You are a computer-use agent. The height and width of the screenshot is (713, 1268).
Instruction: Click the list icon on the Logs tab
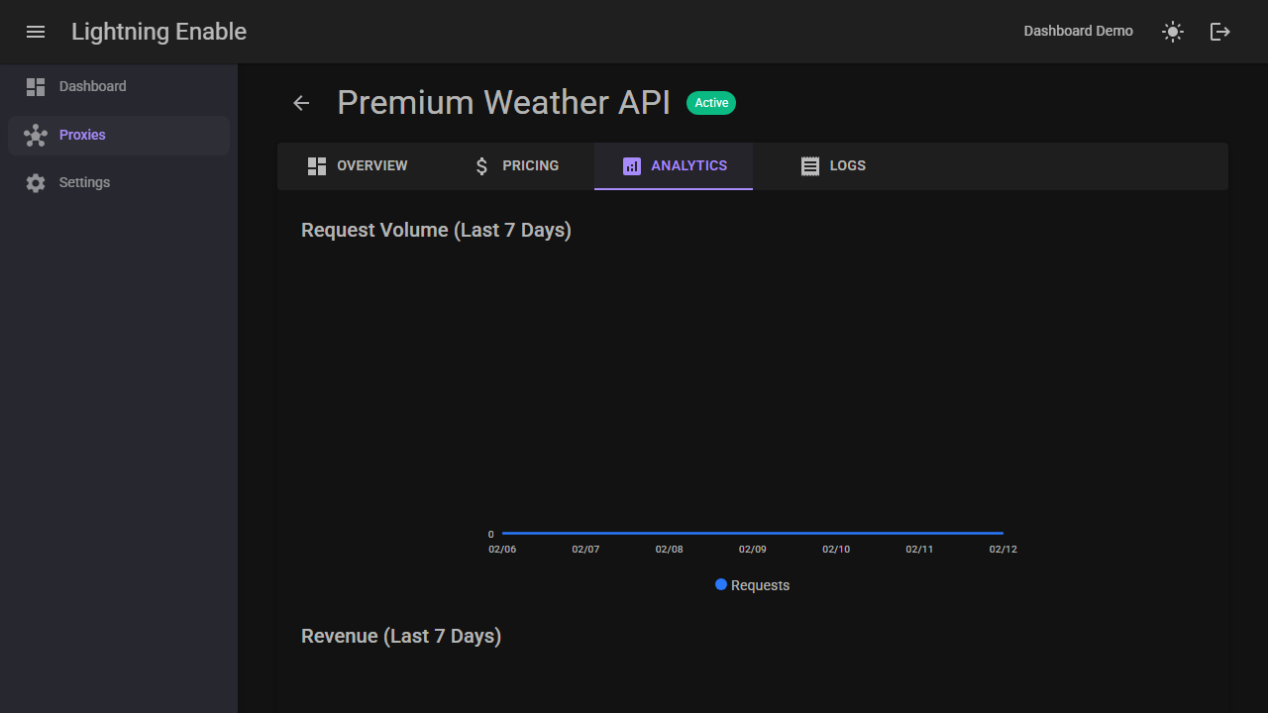810,165
